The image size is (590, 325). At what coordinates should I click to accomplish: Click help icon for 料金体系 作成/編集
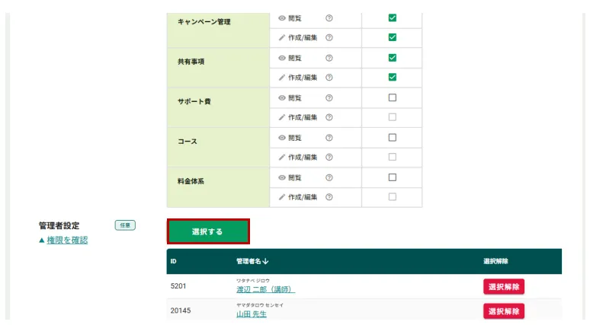pyautogui.click(x=329, y=197)
